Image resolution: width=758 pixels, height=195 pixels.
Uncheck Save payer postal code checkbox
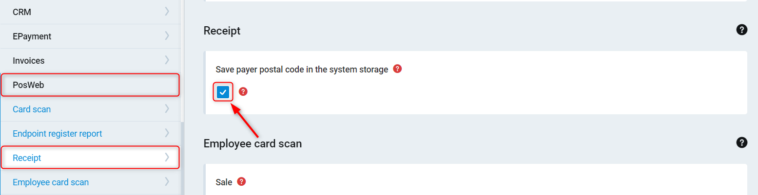(x=223, y=92)
